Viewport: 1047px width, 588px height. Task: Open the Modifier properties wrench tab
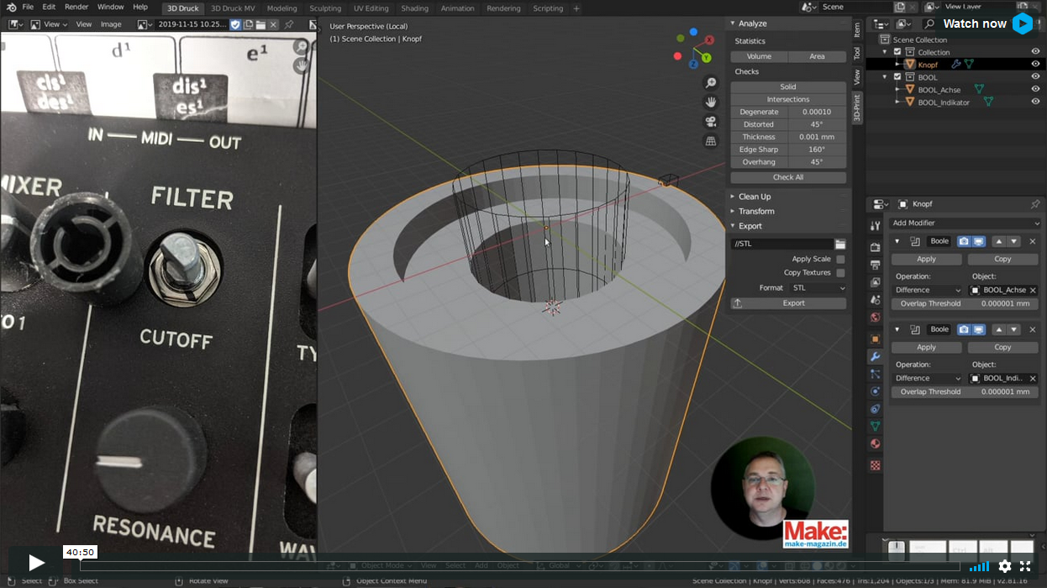pyautogui.click(x=876, y=357)
